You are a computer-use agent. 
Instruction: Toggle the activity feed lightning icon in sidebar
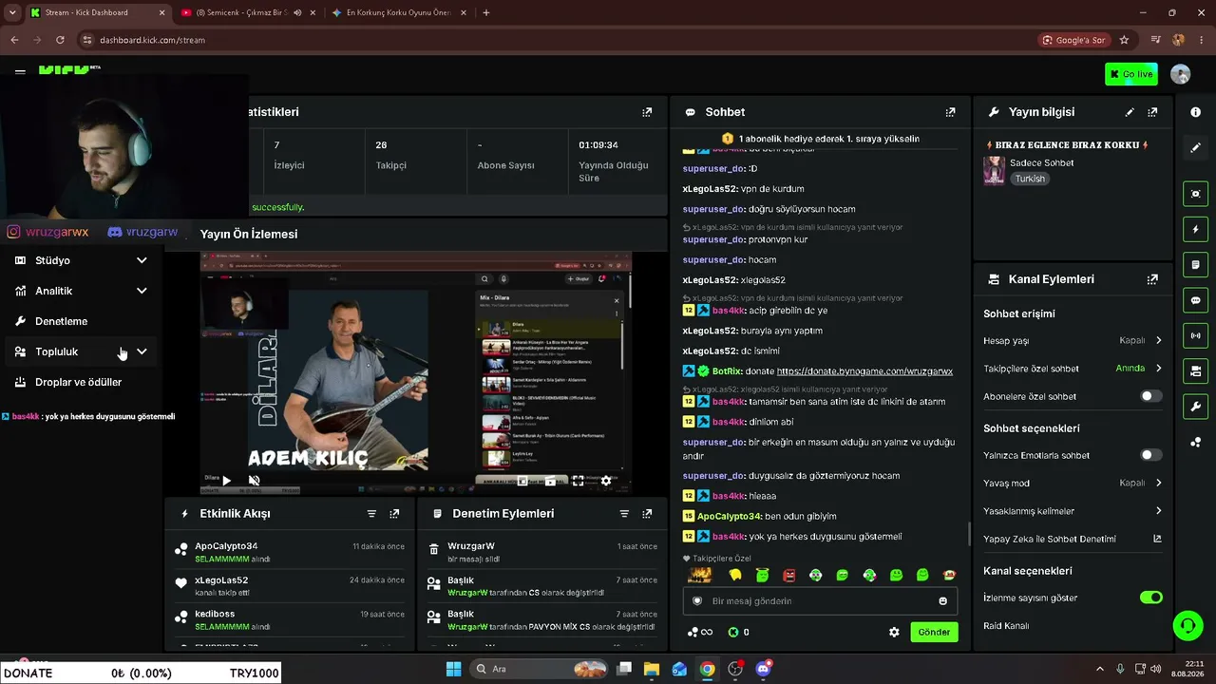click(1195, 229)
